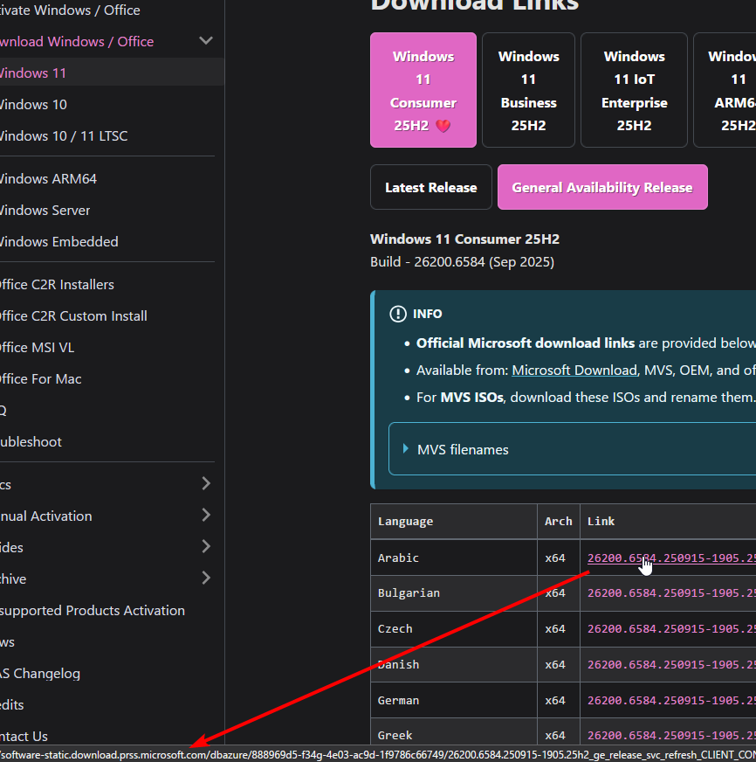
Task: Expand the Manual Activation section chevron
Action: pos(206,515)
